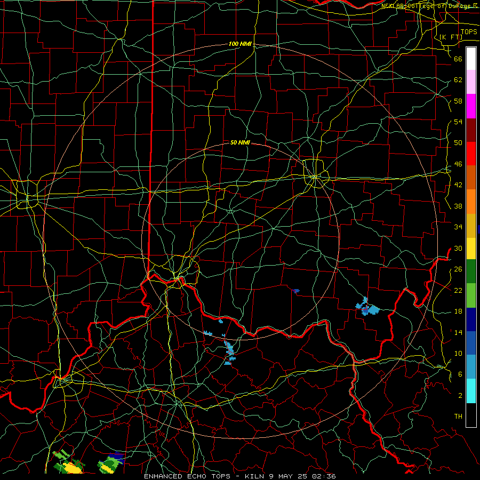
Task: Click the 100 NMI range ring label
Action: pos(240,44)
